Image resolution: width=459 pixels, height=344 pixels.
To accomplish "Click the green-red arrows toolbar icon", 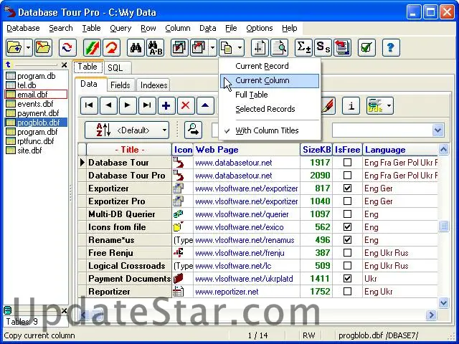I will (x=92, y=47).
